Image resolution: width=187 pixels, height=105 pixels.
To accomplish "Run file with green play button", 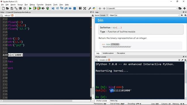I will pyautogui.click(x=30, y=8).
